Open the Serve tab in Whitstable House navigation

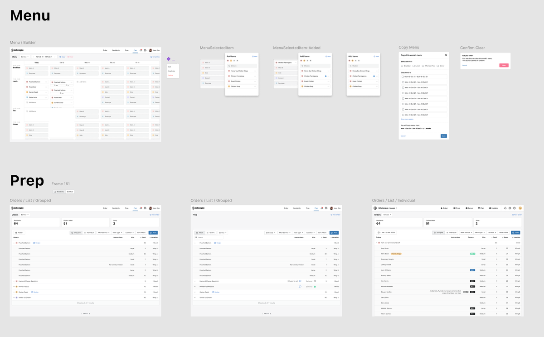pos(469,208)
